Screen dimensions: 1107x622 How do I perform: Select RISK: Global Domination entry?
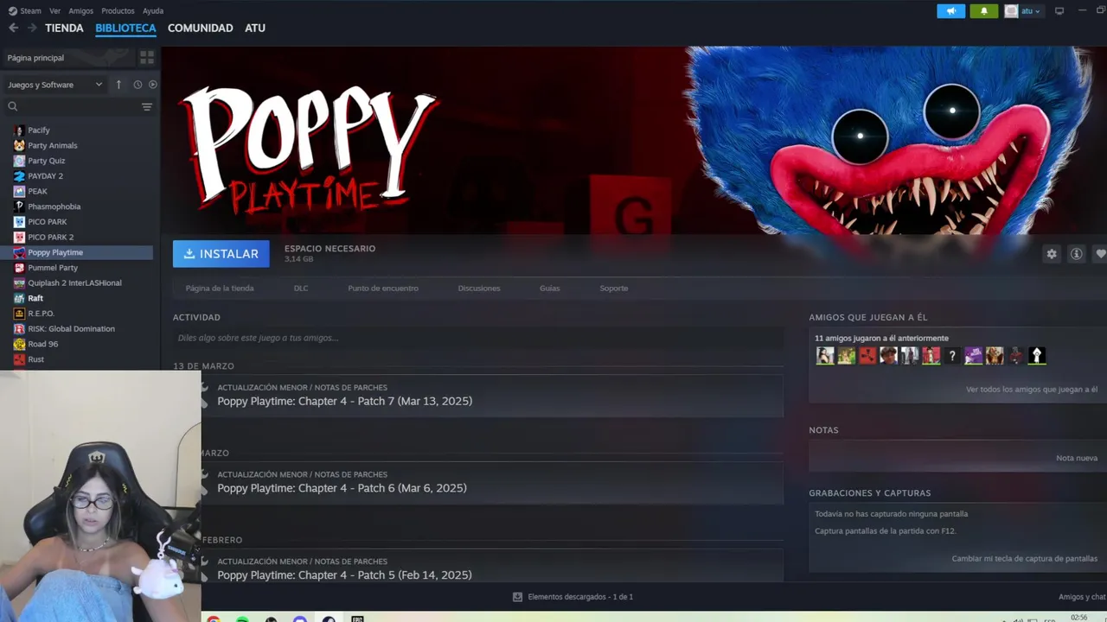[x=71, y=328]
